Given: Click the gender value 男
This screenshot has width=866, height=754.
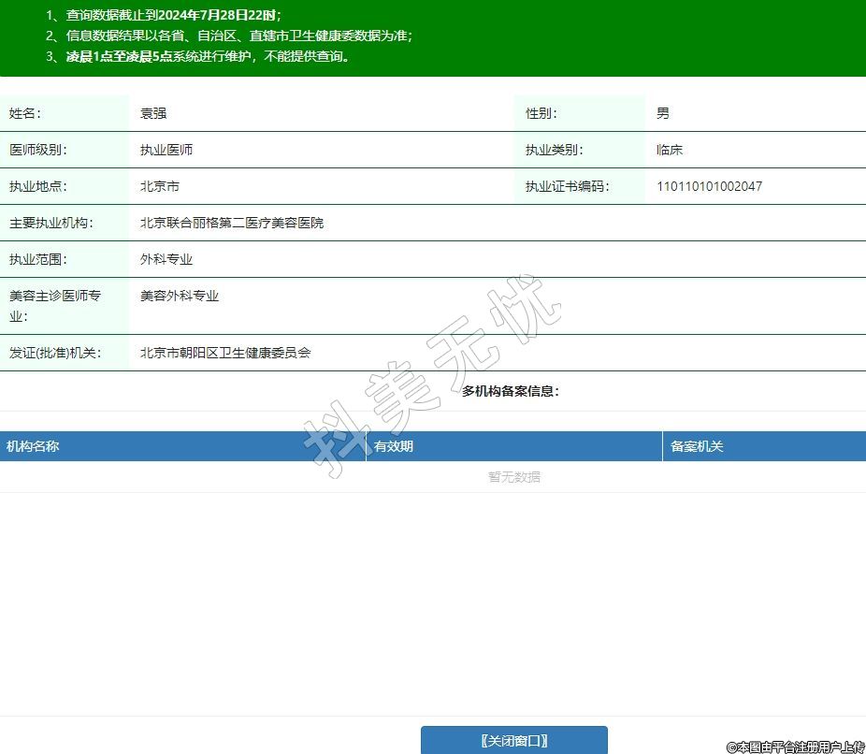Looking at the screenshot, I should pos(663,113).
